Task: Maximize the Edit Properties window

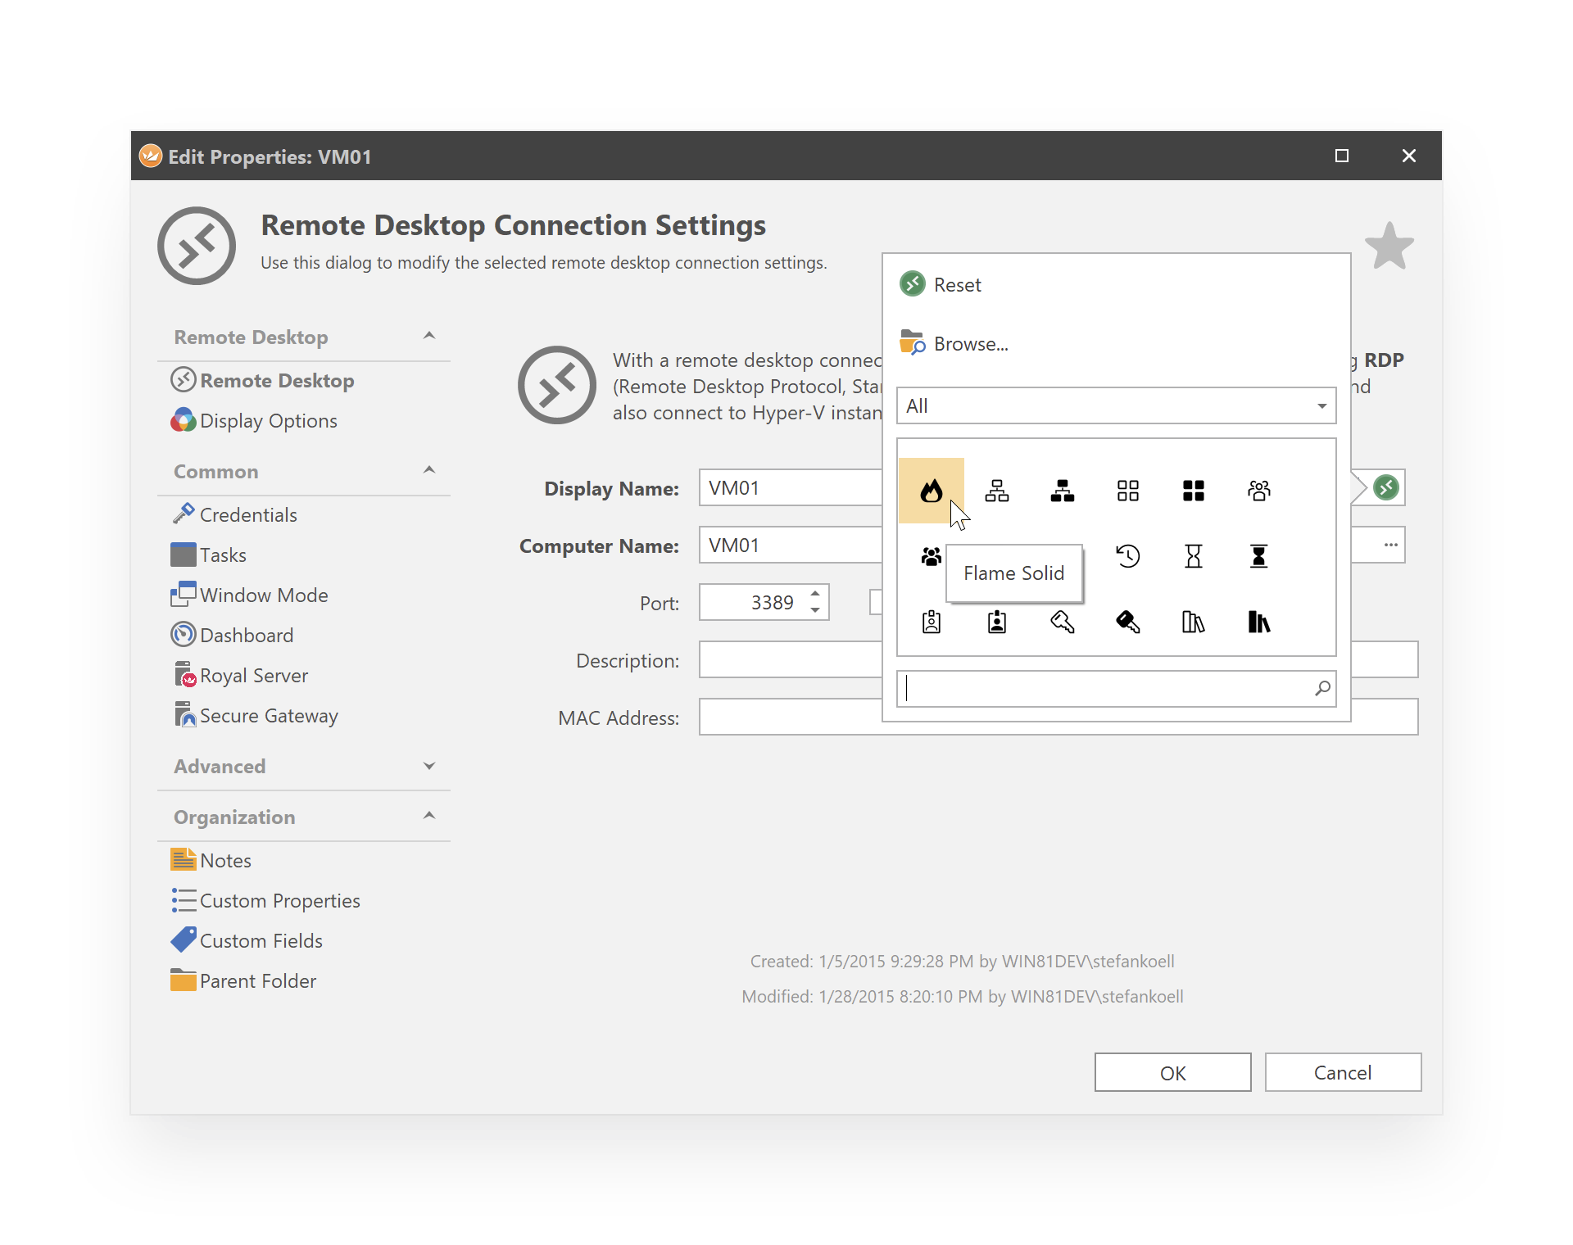Action: pyautogui.click(x=1342, y=156)
